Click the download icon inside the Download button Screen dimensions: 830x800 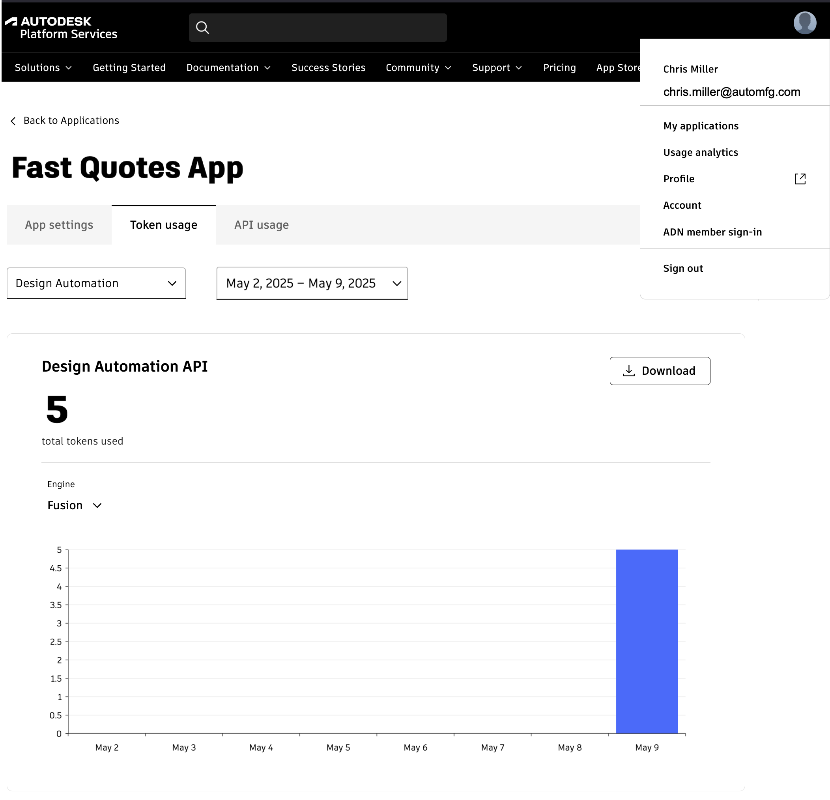click(629, 370)
